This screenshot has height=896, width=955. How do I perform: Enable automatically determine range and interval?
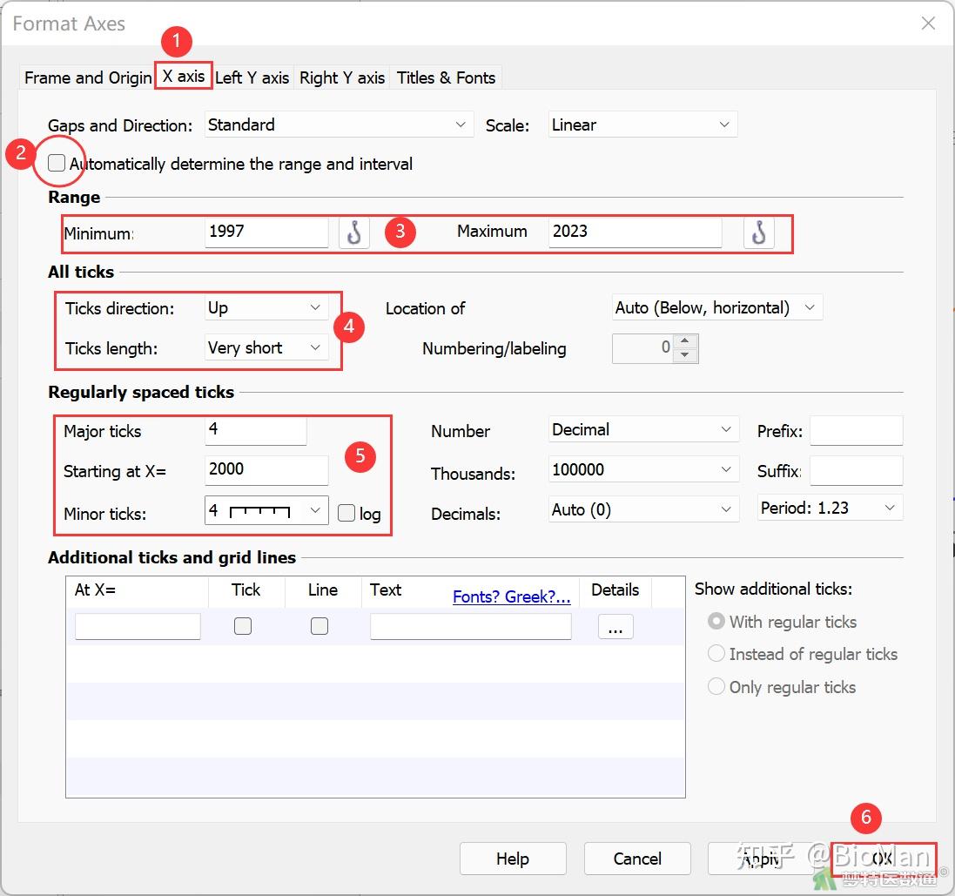click(57, 164)
